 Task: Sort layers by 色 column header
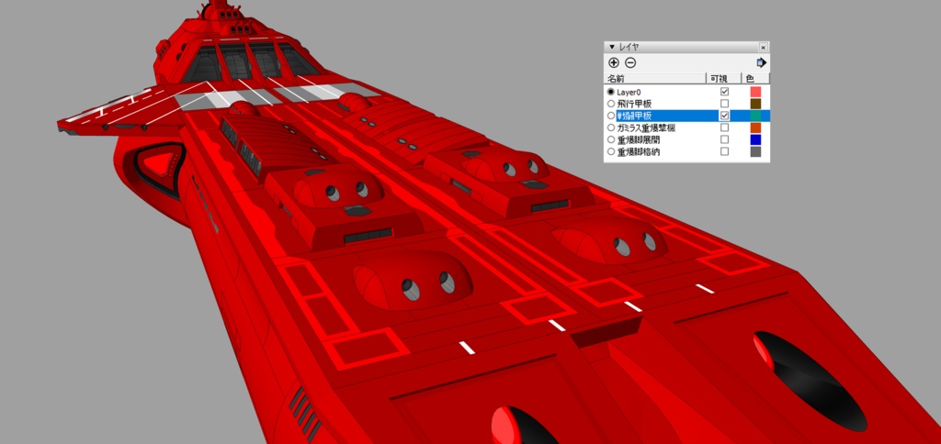point(755,79)
